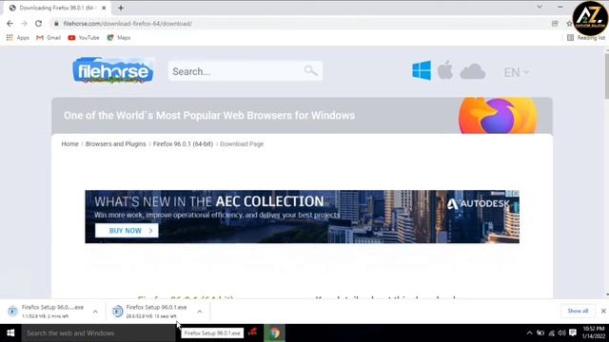Open a new tab with plus button
This screenshot has height=342, width=609.
[x=121, y=8]
